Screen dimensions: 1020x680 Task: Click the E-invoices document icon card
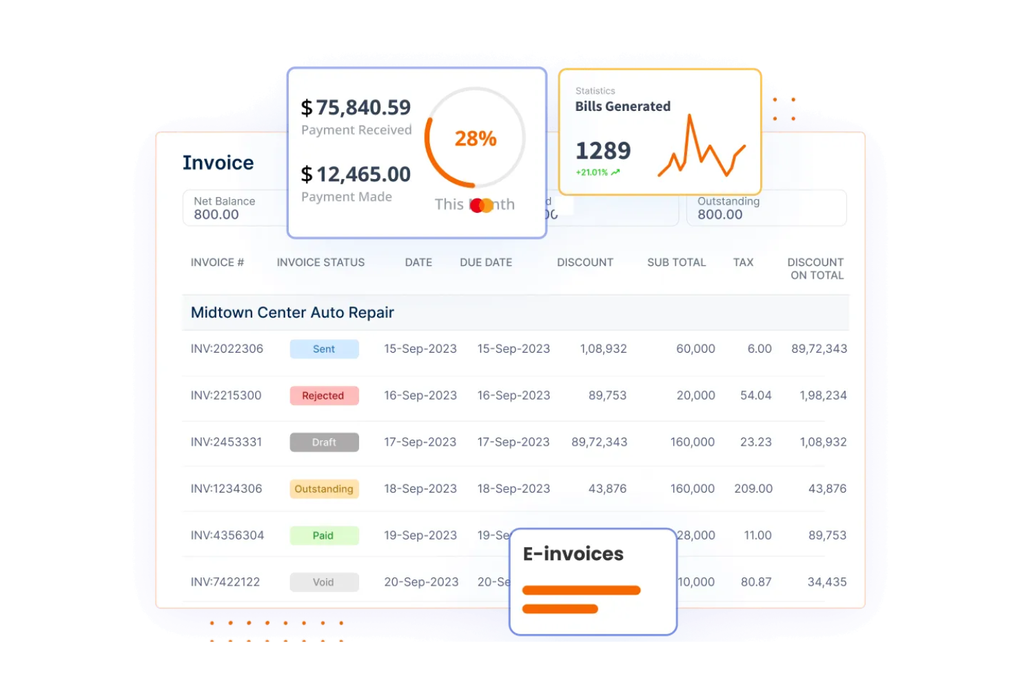pyautogui.click(x=592, y=582)
